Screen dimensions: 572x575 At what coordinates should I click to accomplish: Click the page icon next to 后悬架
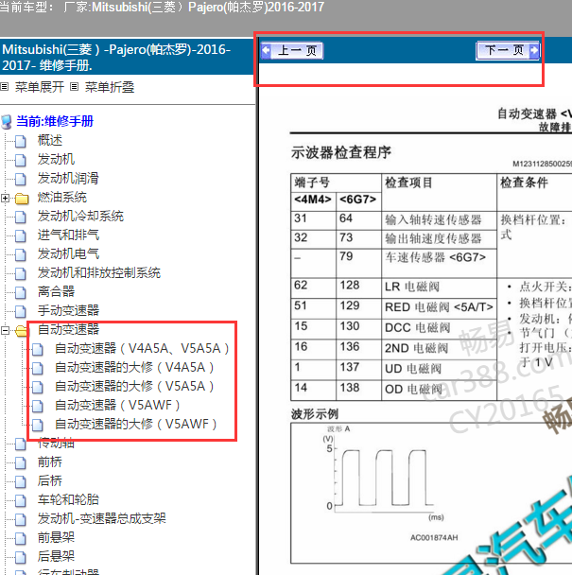pos(21,557)
